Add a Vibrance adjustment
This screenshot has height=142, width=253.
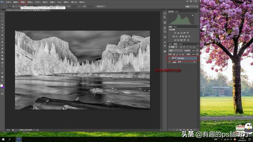(188, 33)
